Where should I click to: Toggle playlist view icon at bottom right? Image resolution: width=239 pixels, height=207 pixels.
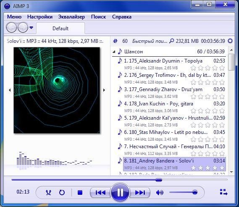(x=224, y=192)
